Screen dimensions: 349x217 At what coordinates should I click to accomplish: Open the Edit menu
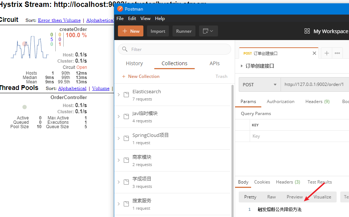point(132,19)
